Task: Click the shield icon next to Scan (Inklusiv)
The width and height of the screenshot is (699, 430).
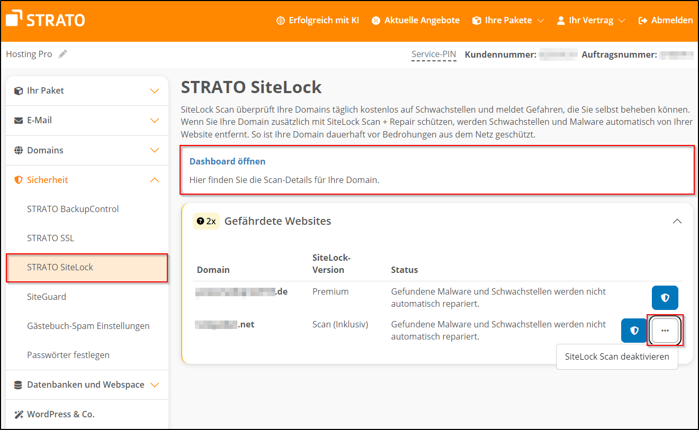Action: pos(634,330)
